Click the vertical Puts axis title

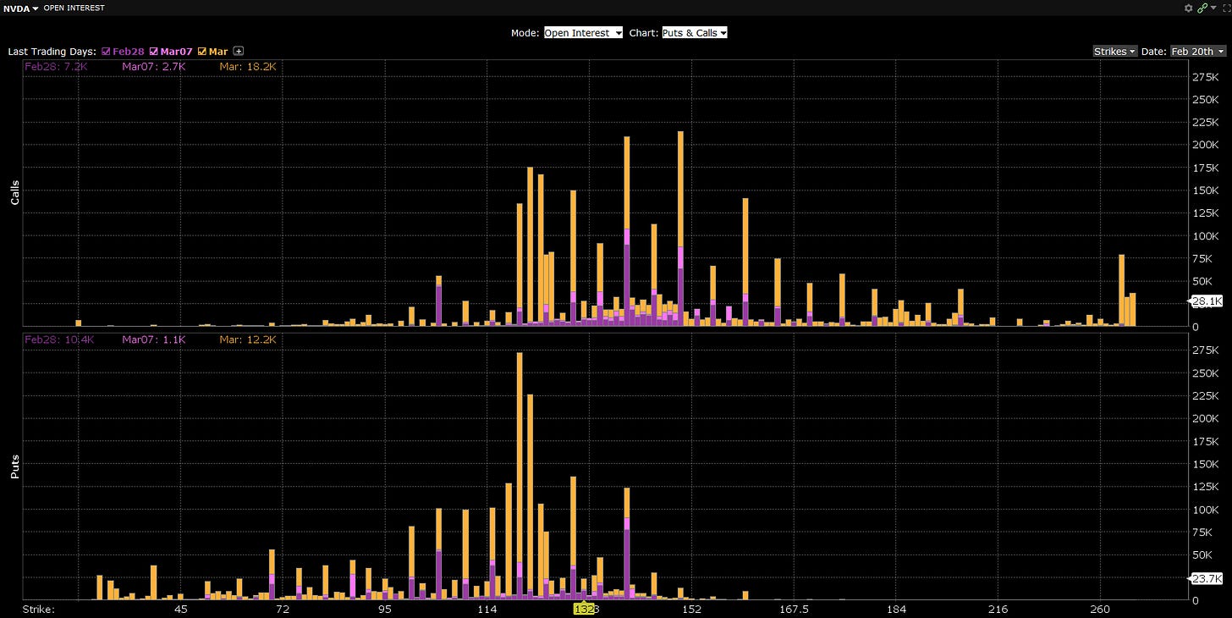pos(14,466)
